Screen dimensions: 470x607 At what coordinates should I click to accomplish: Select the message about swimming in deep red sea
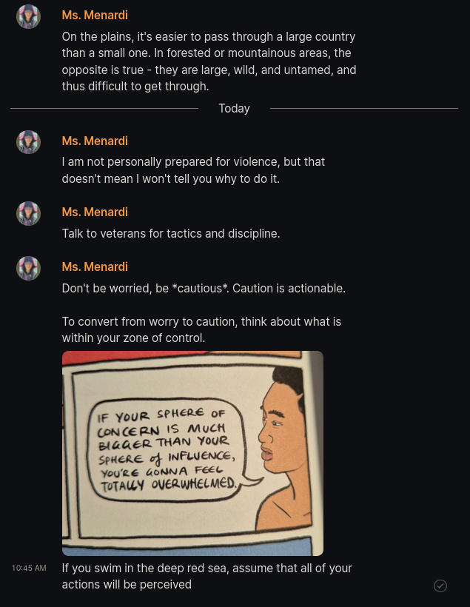207,576
